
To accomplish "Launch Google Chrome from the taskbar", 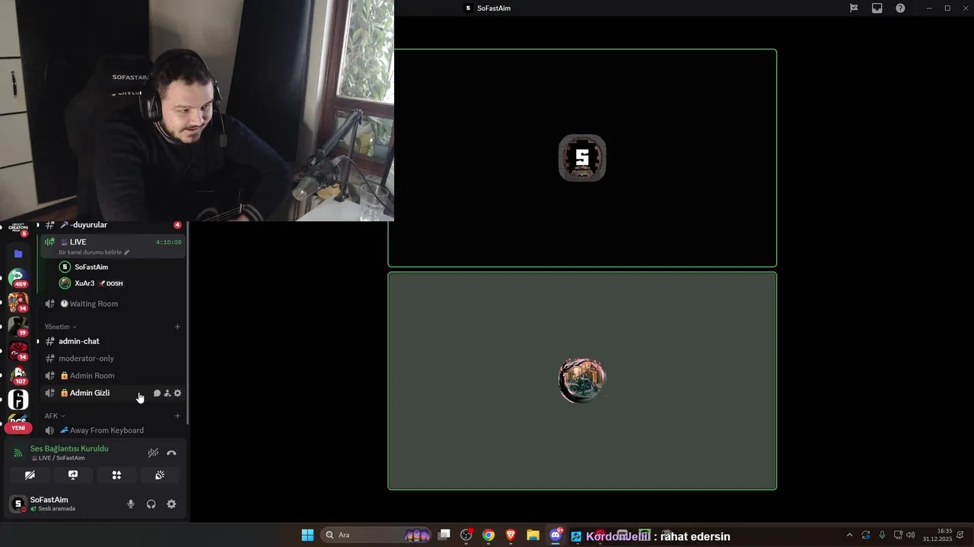I will 489,535.
